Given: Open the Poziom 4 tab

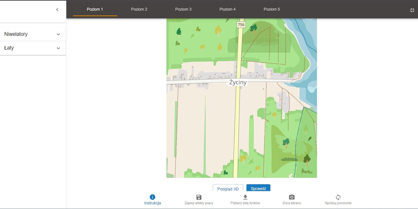Looking at the screenshot, I should click(227, 9).
